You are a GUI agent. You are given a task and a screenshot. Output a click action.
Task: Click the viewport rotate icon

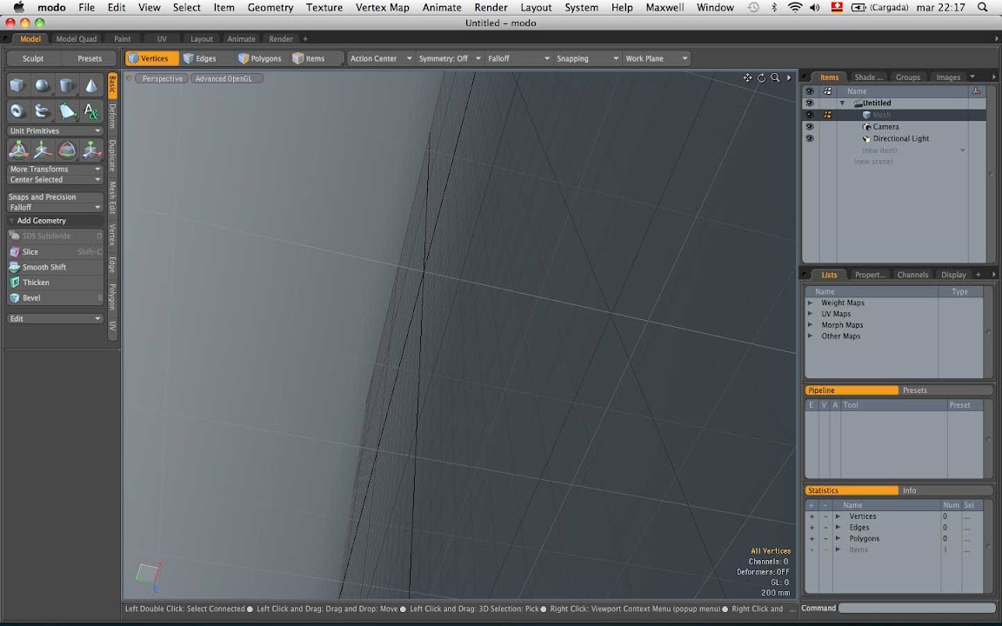pyautogui.click(x=762, y=78)
